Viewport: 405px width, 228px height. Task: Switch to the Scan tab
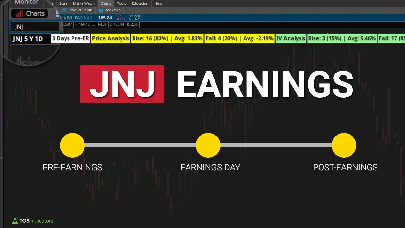63,3
